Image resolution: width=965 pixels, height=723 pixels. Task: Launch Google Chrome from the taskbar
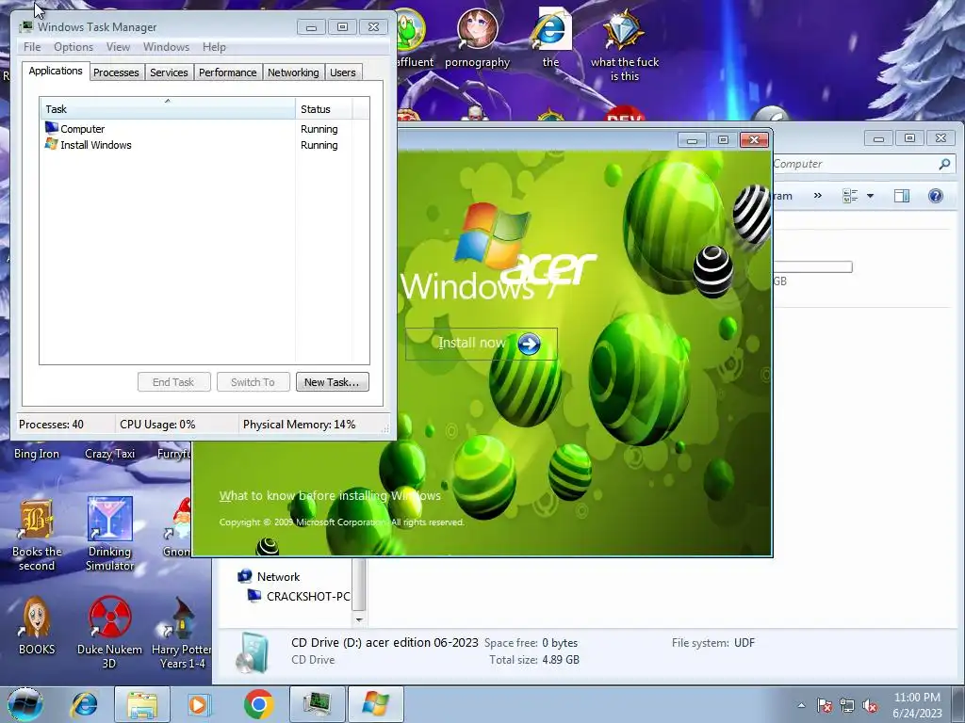pos(258,704)
